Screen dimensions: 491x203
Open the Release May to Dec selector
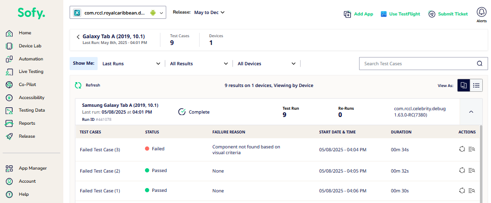(x=209, y=13)
